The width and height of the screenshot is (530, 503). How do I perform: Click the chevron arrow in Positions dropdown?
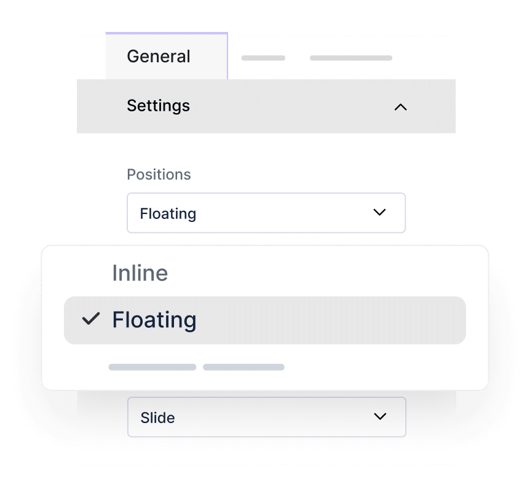coord(379,213)
